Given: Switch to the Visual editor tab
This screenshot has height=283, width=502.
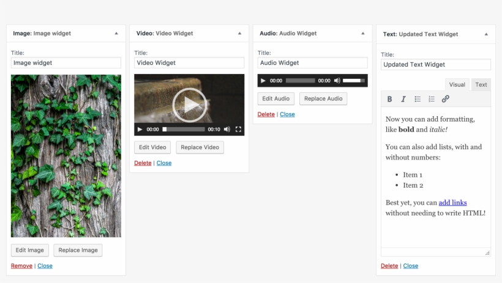Looking at the screenshot, I should tap(457, 85).
